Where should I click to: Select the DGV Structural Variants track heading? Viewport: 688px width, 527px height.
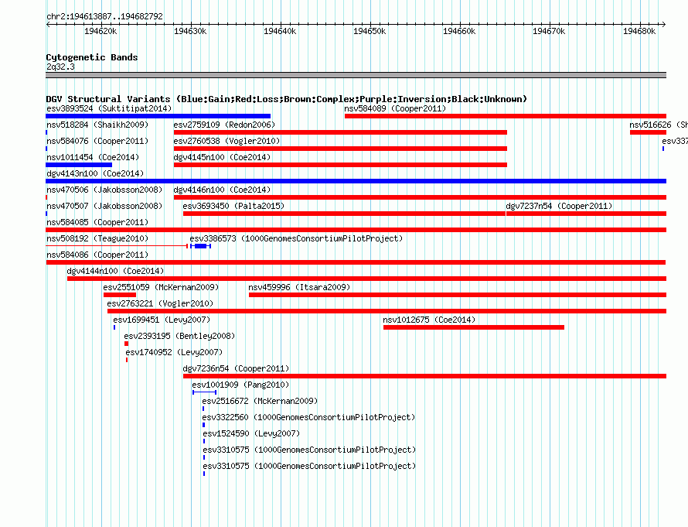[x=286, y=99]
